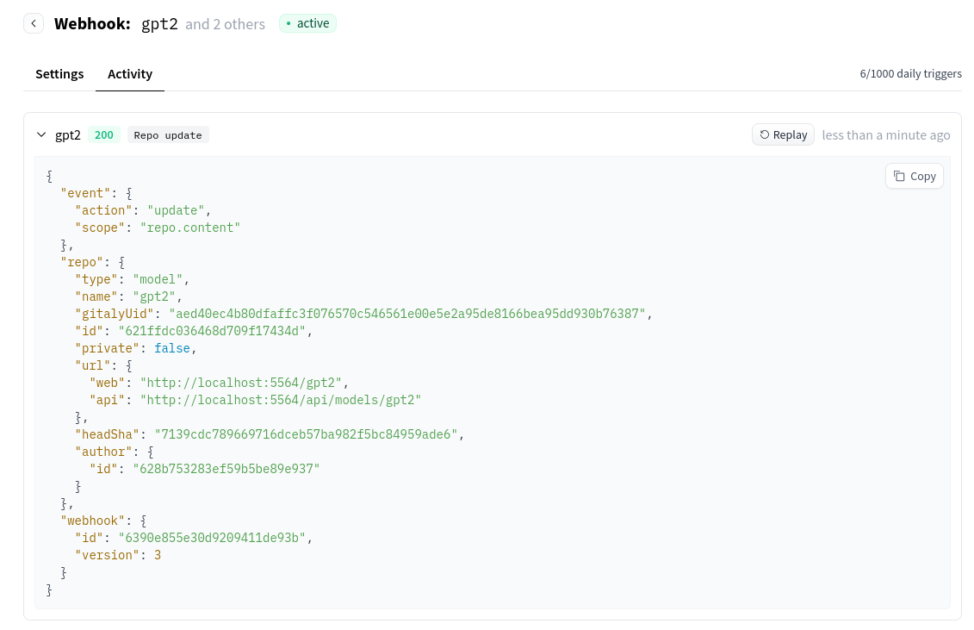The height and width of the screenshot is (630, 974).
Task: Click the green active status badge
Action: point(307,23)
